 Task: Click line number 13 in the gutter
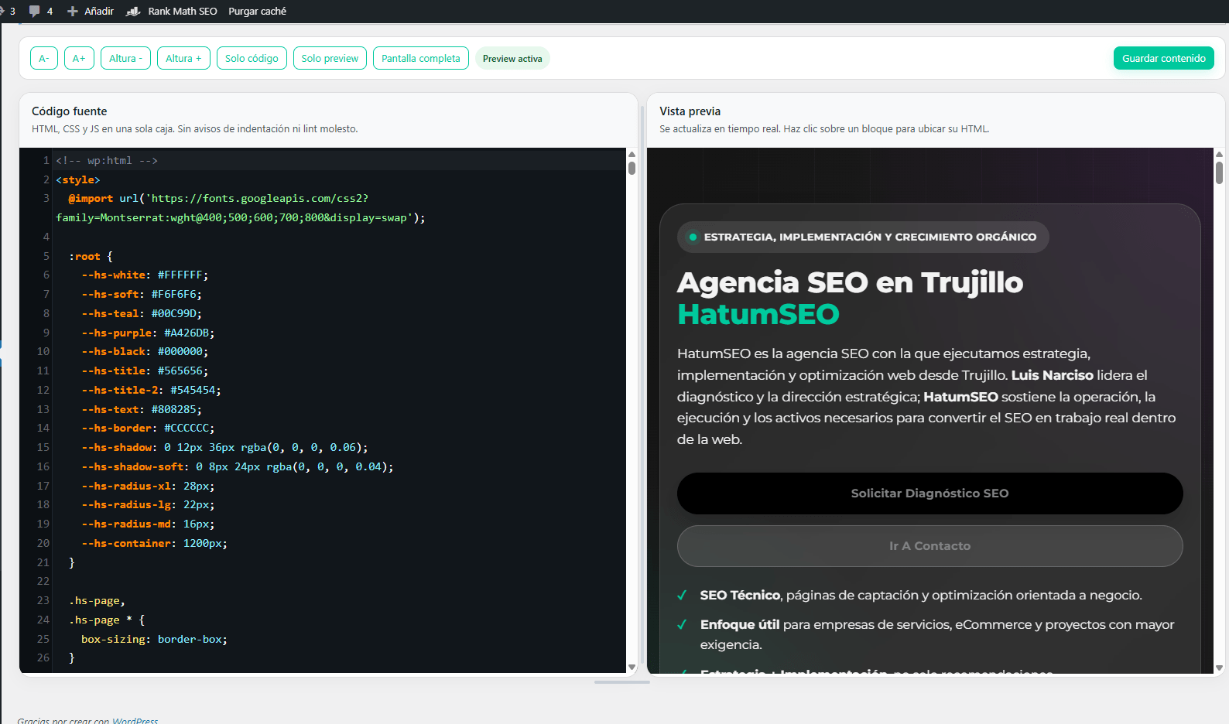click(x=43, y=409)
